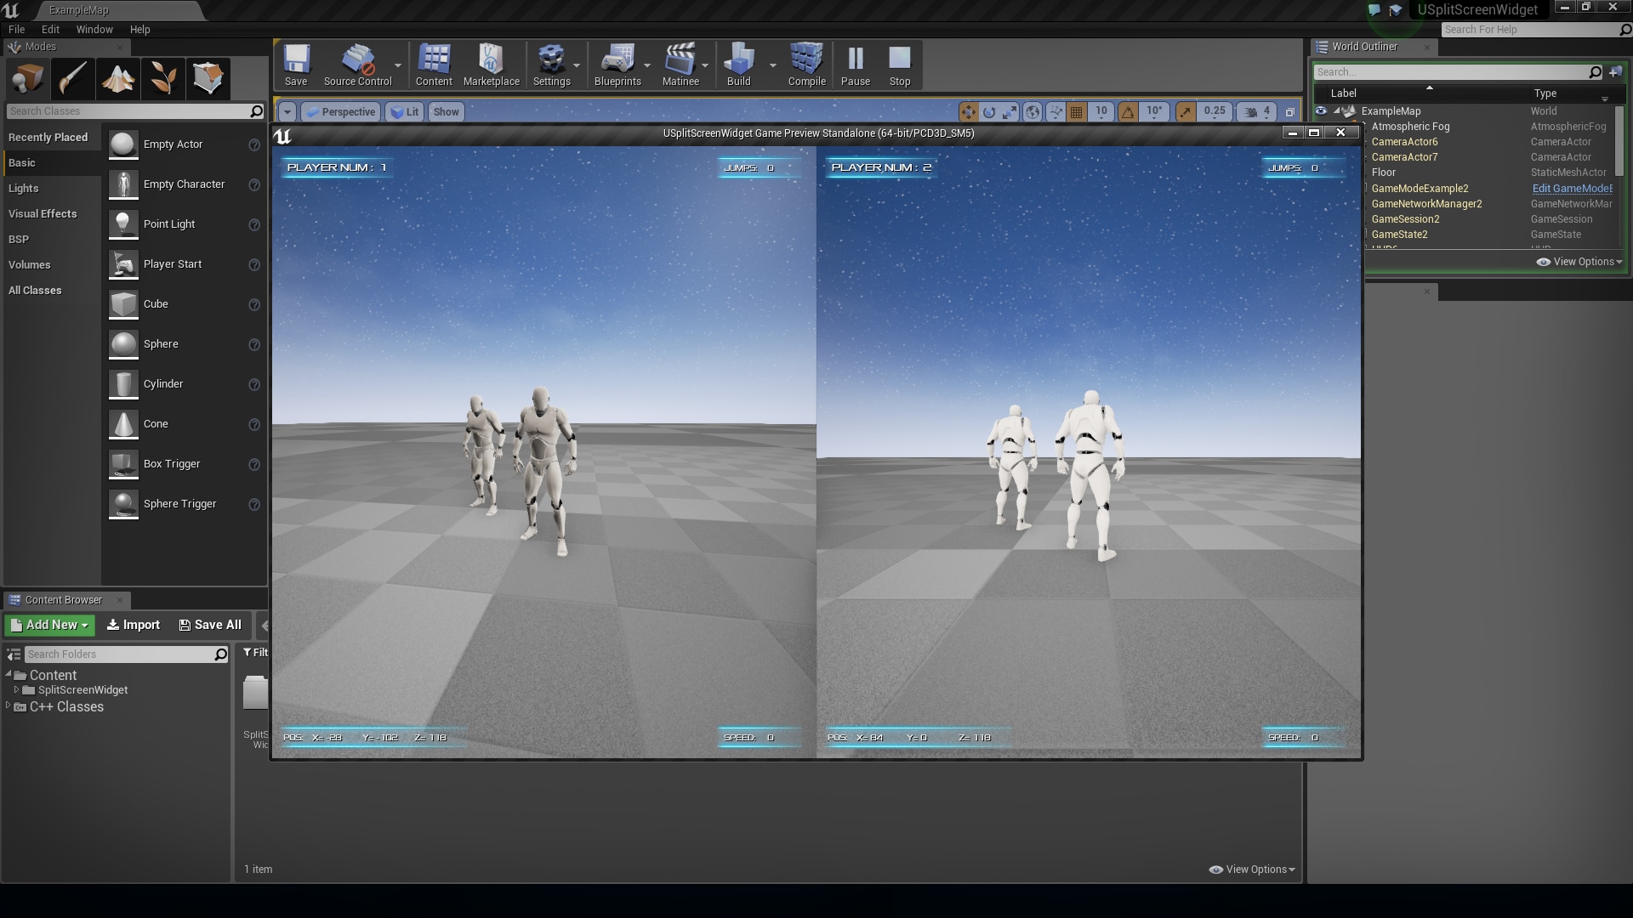Toggle rotation snapping triangle icon
The image size is (1633, 918).
1128,111
